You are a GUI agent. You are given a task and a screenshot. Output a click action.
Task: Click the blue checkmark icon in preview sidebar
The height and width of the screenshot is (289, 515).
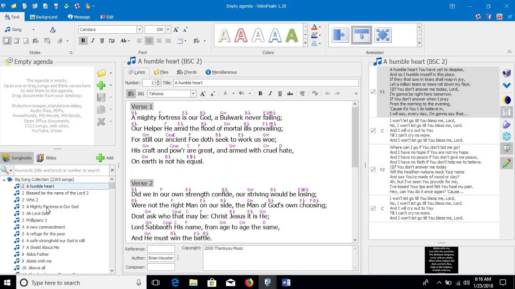tap(507, 85)
